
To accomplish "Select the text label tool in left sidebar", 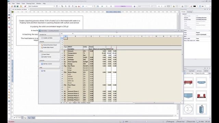I will (9, 49).
